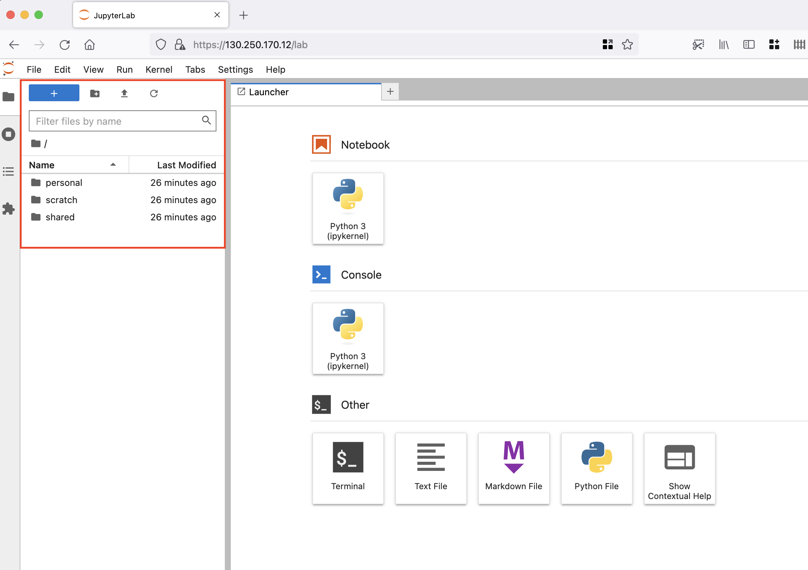
Task: Open the Kernel menu
Action: [x=159, y=69]
